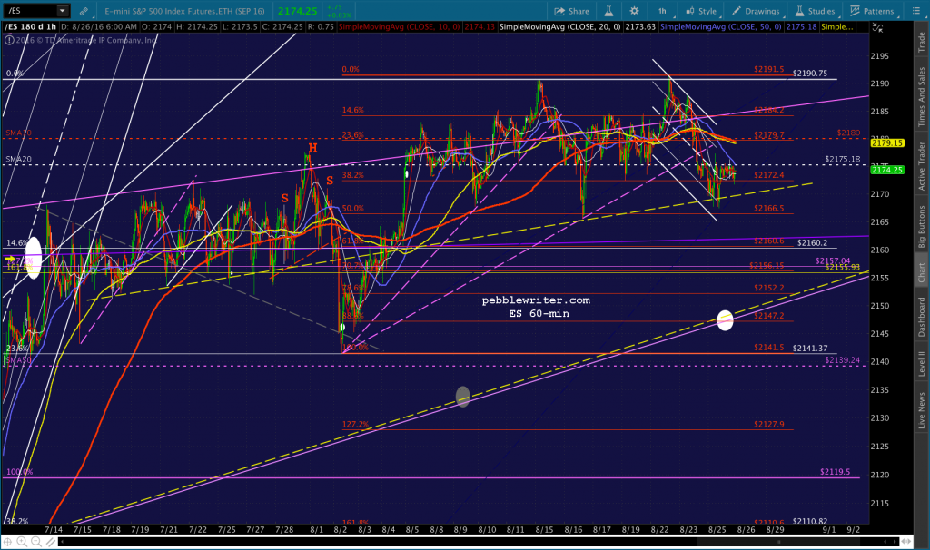Open the Trade side tab
The width and height of the screenshot is (930, 550).
(x=921, y=42)
